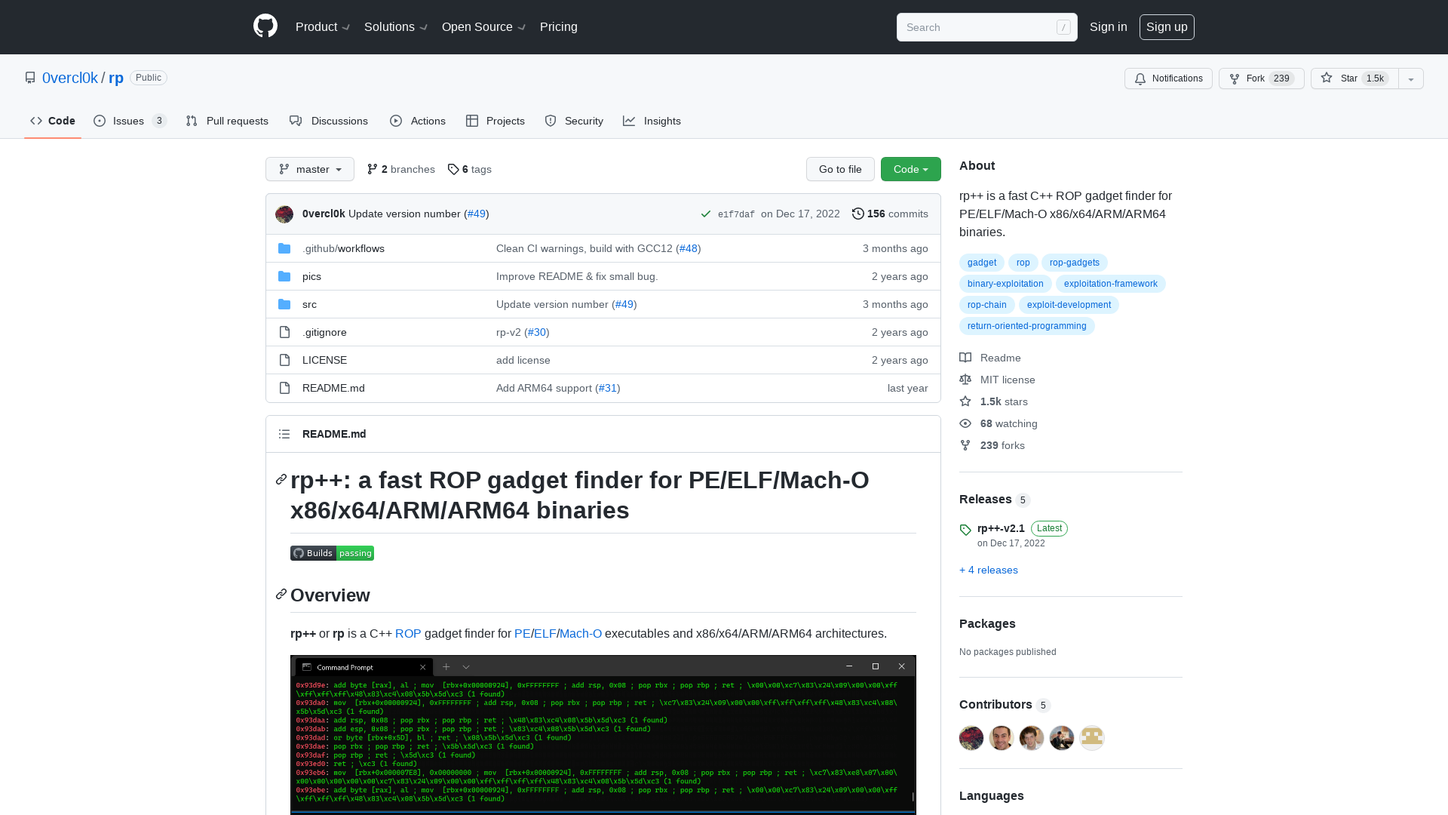Open the Command Prompt screenshot image
Screen dimensions: 1448x815
(x=603, y=735)
